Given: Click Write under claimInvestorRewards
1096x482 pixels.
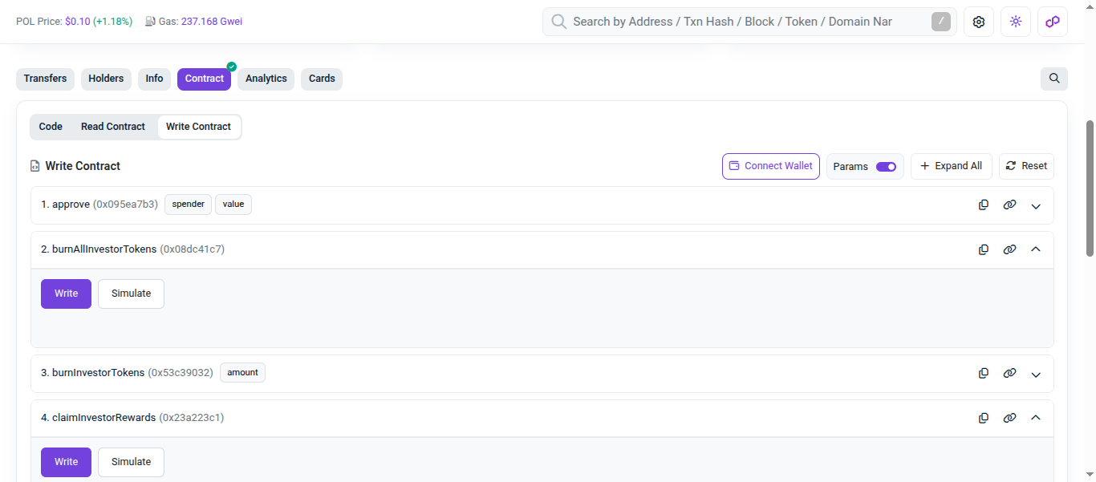Looking at the screenshot, I should [66, 462].
